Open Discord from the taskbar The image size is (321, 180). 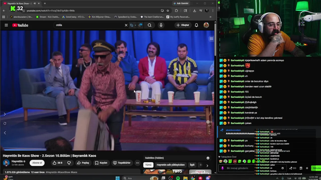pyautogui.click(x=208, y=178)
